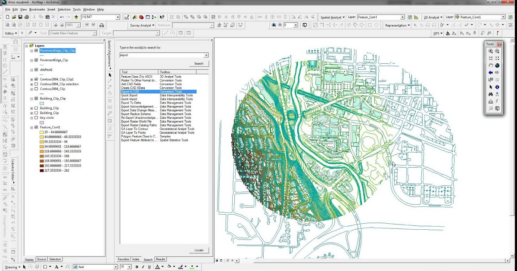Viewport: 517px width, 271px height.
Task: Click the Sketch pencil tool on Editor toolbar
Action: point(30,33)
